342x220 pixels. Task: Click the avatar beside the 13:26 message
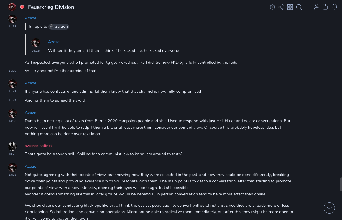point(12,167)
